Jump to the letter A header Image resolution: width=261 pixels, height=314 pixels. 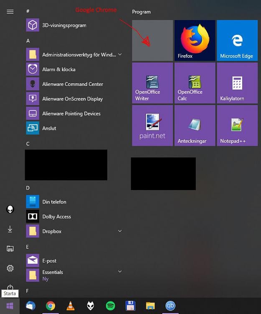[x=28, y=41]
